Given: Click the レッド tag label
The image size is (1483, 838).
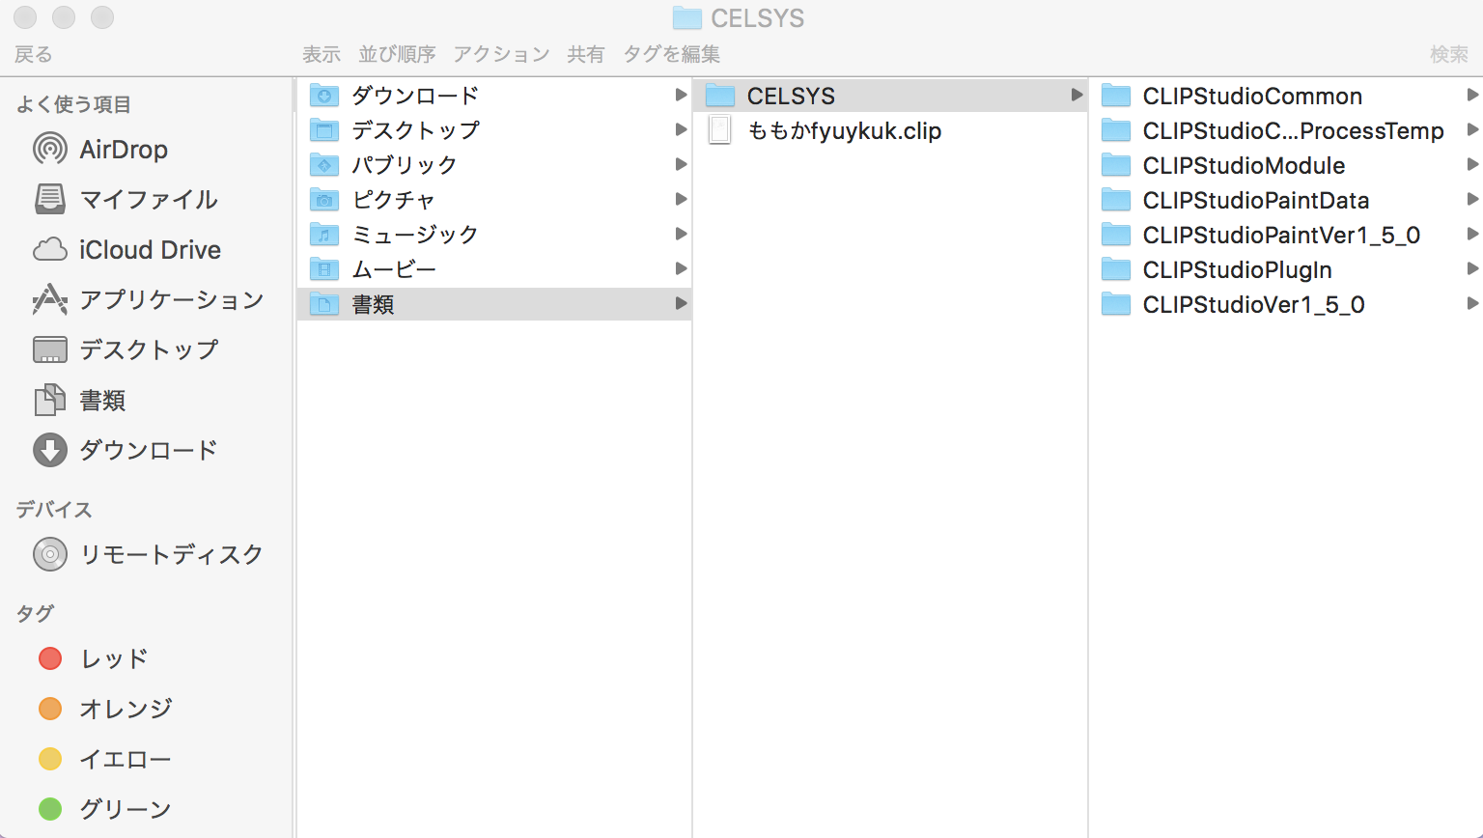Looking at the screenshot, I should coord(114,658).
